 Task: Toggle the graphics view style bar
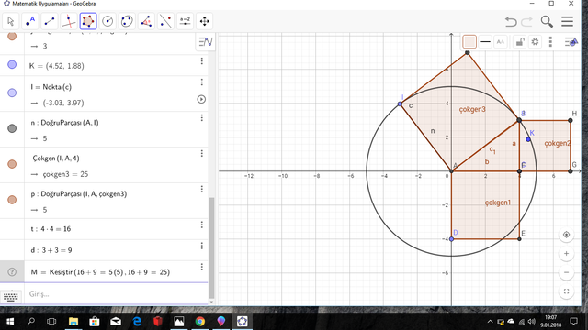(x=571, y=42)
